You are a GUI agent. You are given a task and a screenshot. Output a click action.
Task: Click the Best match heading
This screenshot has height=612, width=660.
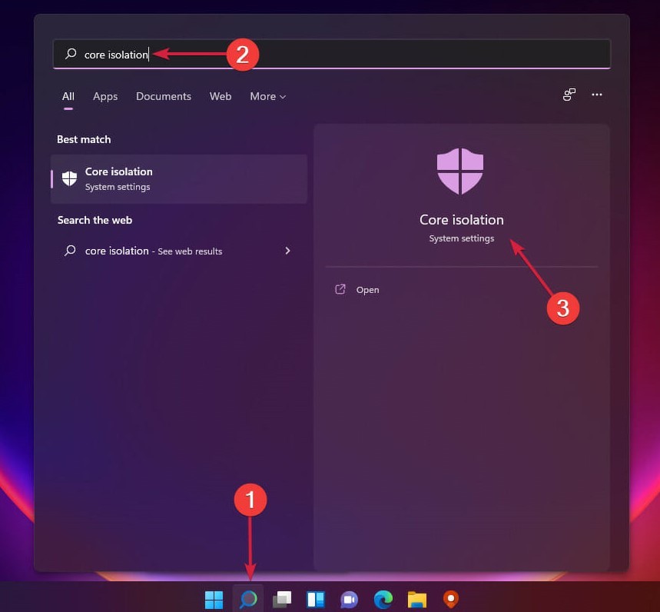coord(84,139)
